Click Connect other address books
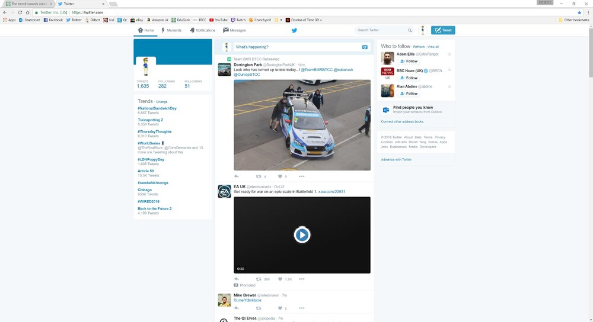This screenshot has width=593, height=322. pyautogui.click(x=402, y=121)
